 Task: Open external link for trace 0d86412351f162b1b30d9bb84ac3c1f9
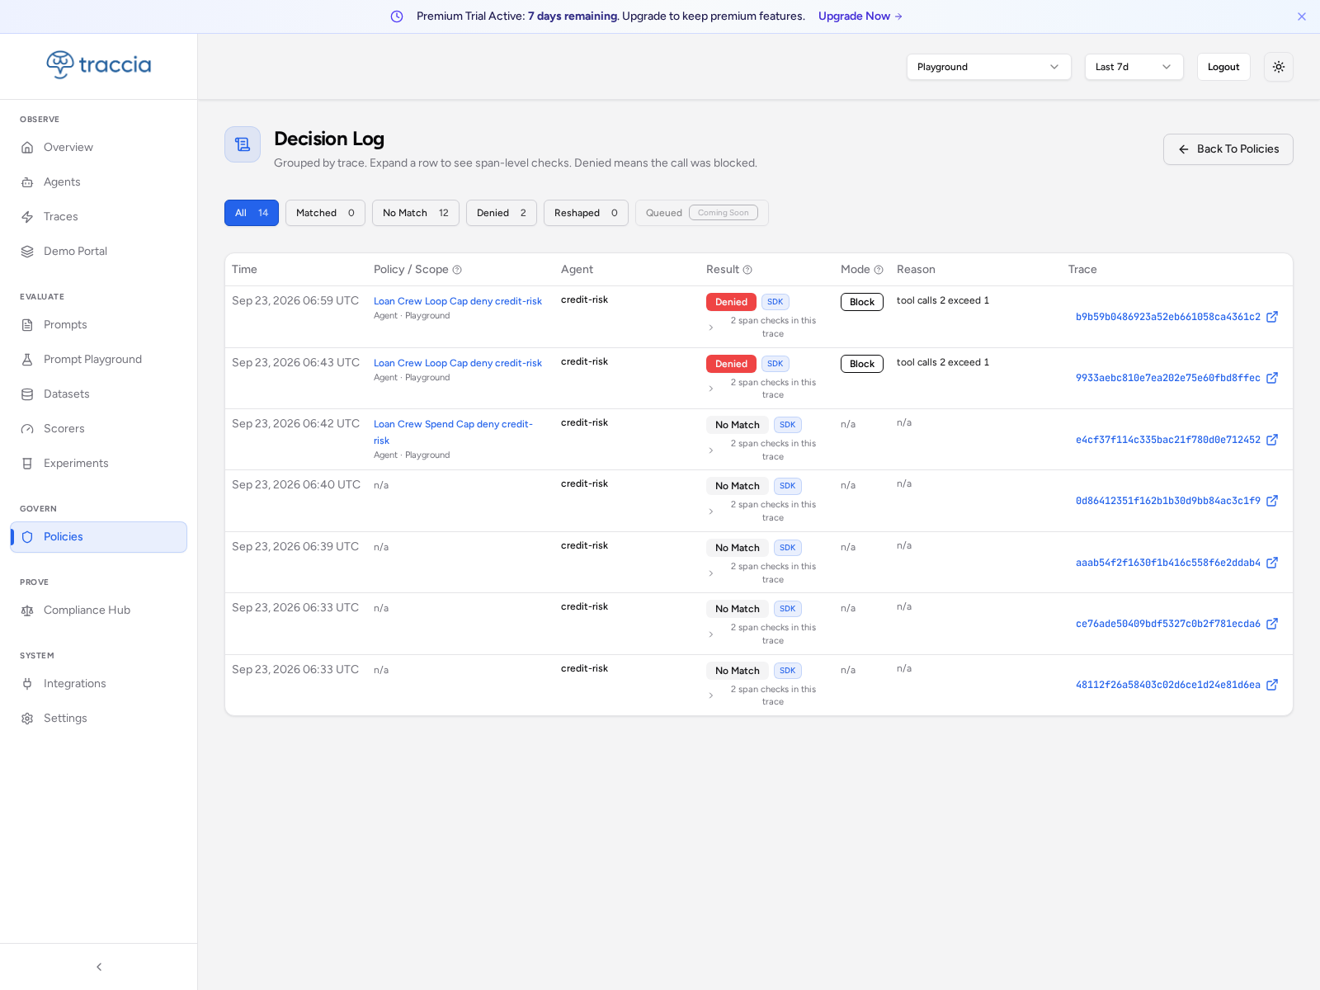pyautogui.click(x=1272, y=501)
